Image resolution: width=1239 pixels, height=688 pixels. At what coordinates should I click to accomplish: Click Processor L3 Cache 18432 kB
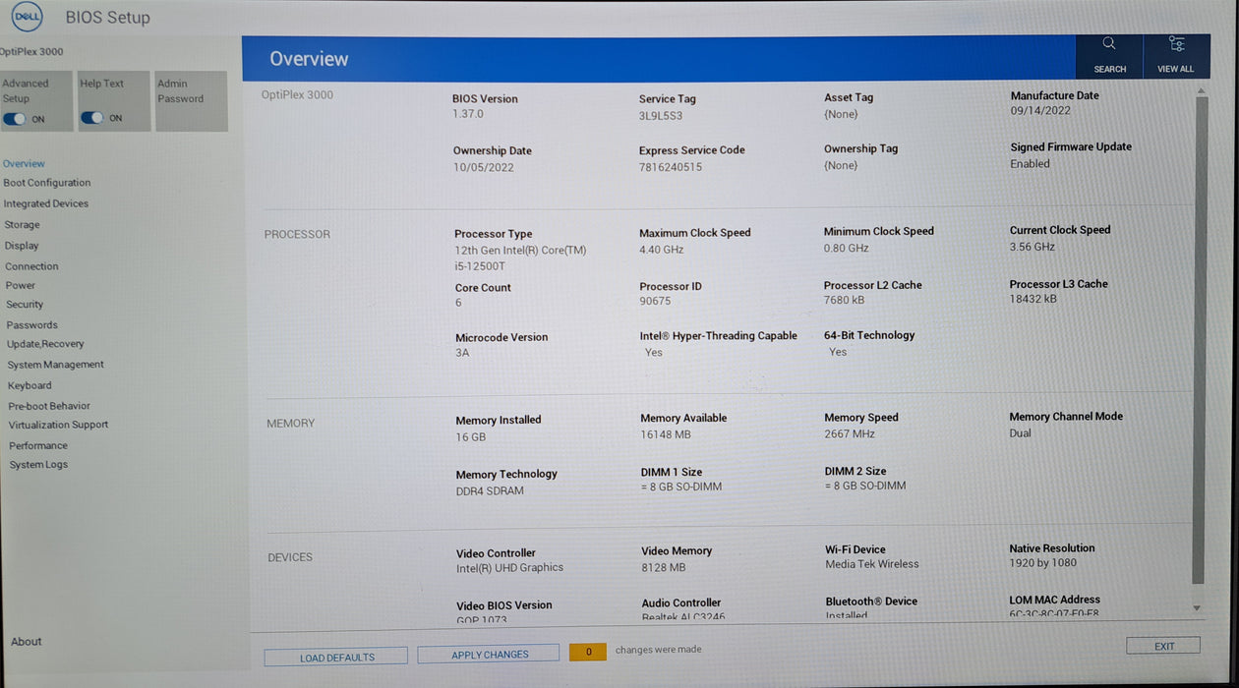(x=1033, y=299)
